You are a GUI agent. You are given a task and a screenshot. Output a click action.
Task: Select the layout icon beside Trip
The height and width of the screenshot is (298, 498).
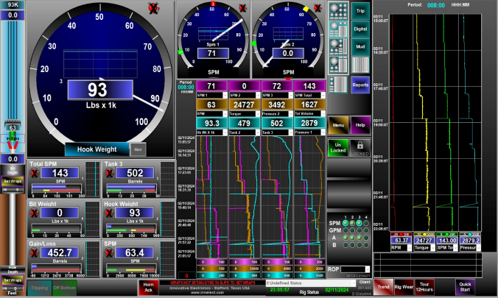coord(337,11)
